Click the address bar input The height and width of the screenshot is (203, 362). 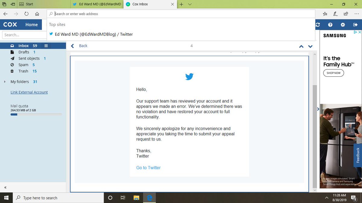tap(181, 14)
